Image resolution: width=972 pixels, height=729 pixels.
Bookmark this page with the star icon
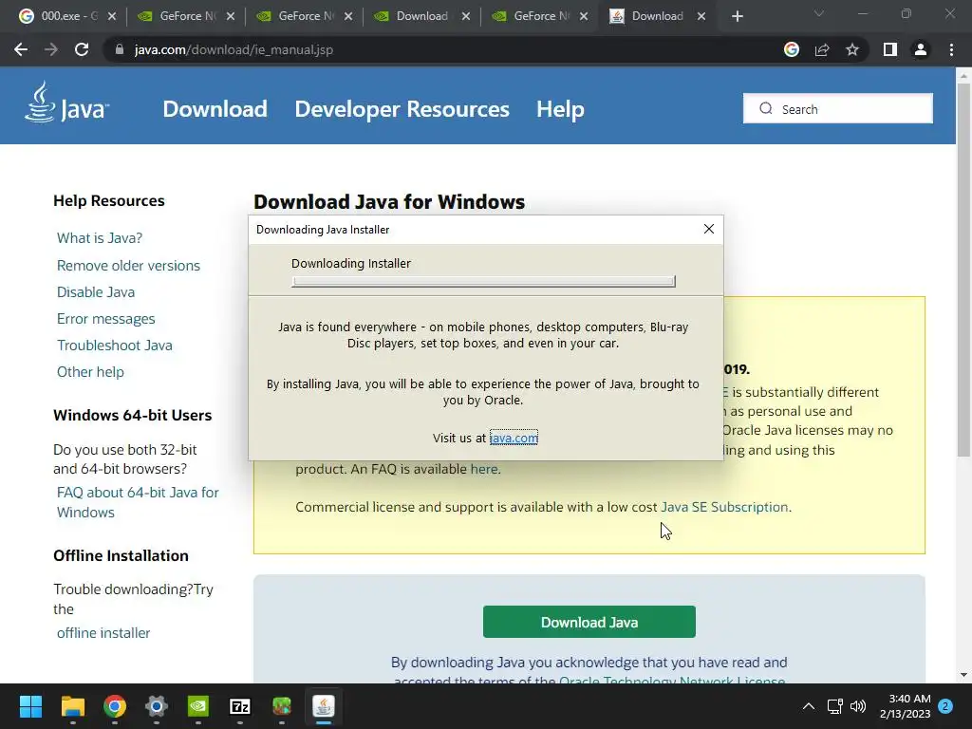(x=852, y=49)
